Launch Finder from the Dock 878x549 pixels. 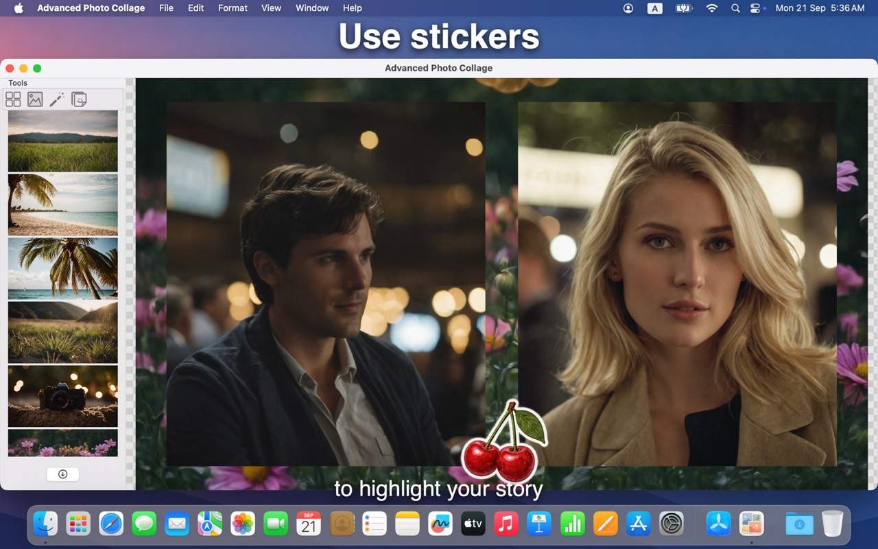(x=45, y=524)
